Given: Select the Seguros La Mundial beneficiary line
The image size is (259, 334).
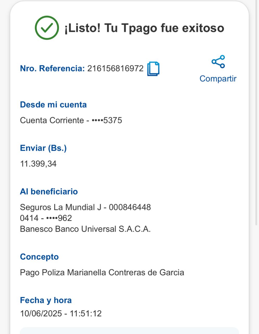Looking at the screenshot, I should tap(85, 207).
